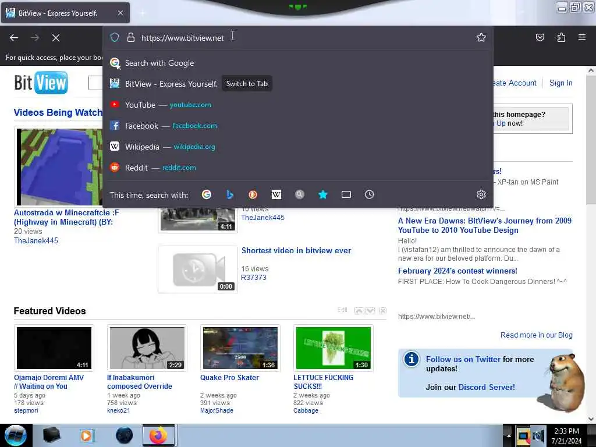Search this time with Bing icon
The image size is (596, 447).
229,194
